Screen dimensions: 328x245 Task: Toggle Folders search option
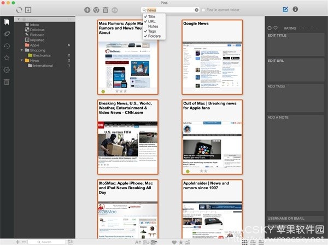154,36
